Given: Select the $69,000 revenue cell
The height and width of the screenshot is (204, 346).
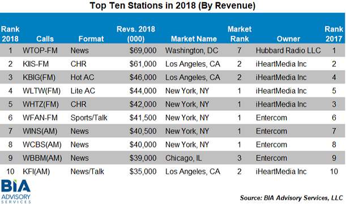Looking at the screenshot, I should [143, 50].
